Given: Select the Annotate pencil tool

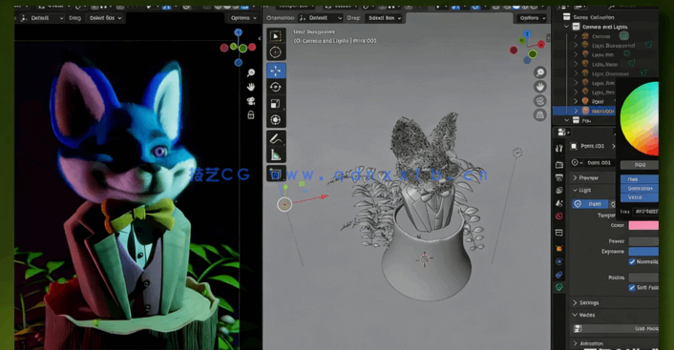Looking at the screenshot, I should 276,138.
